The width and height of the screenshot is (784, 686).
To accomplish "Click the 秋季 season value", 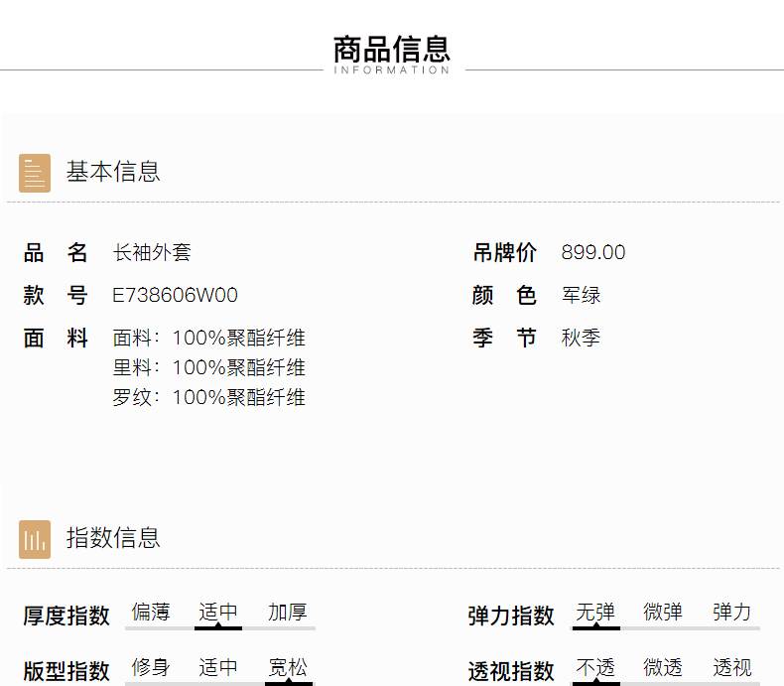I will 581,339.
